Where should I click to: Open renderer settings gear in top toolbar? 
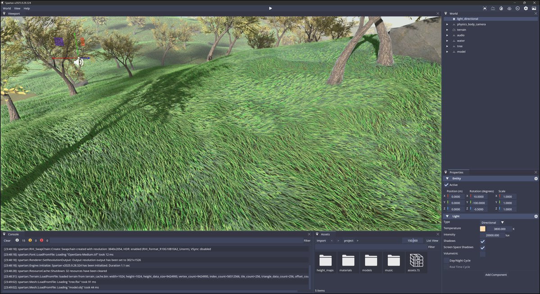(526, 8)
